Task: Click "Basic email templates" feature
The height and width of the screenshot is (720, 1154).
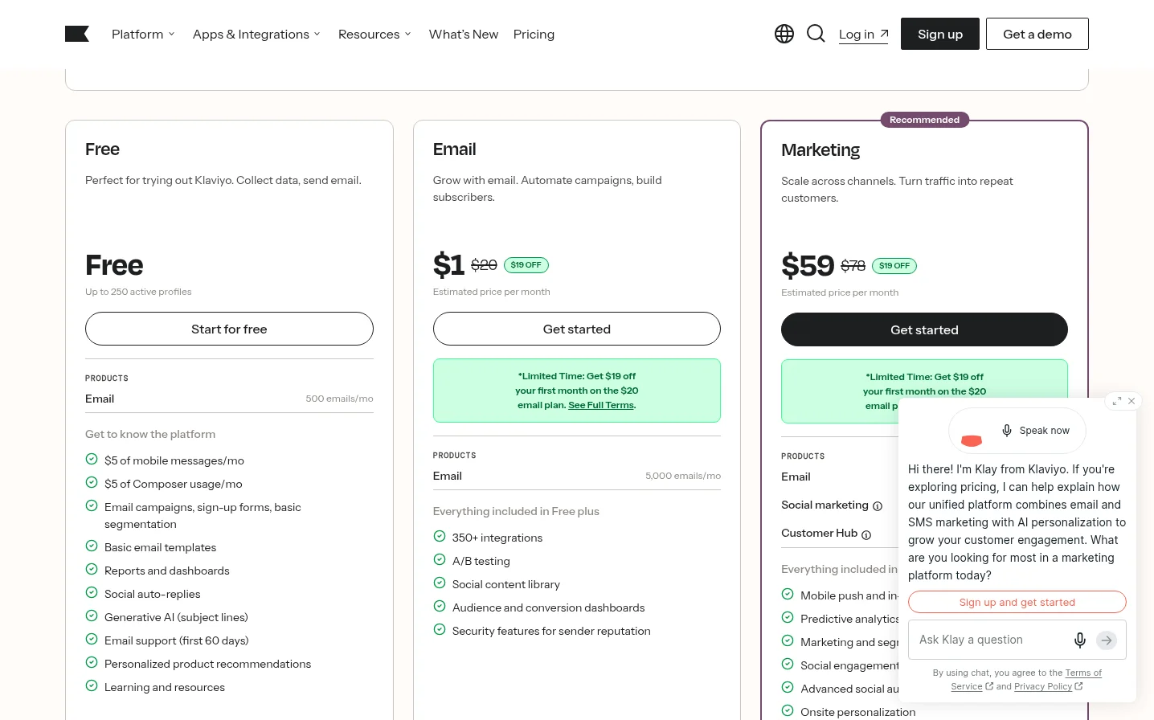Action: (x=161, y=547)
